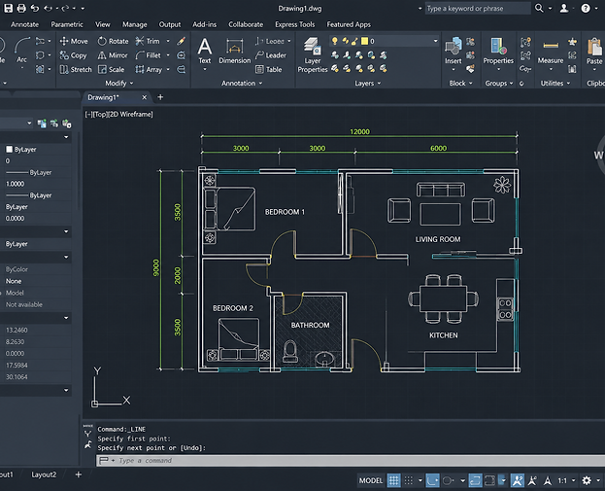Toggle the drawing grid display in status bar

click(393, 480)
